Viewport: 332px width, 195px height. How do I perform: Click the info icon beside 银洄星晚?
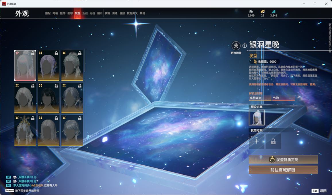244,46
